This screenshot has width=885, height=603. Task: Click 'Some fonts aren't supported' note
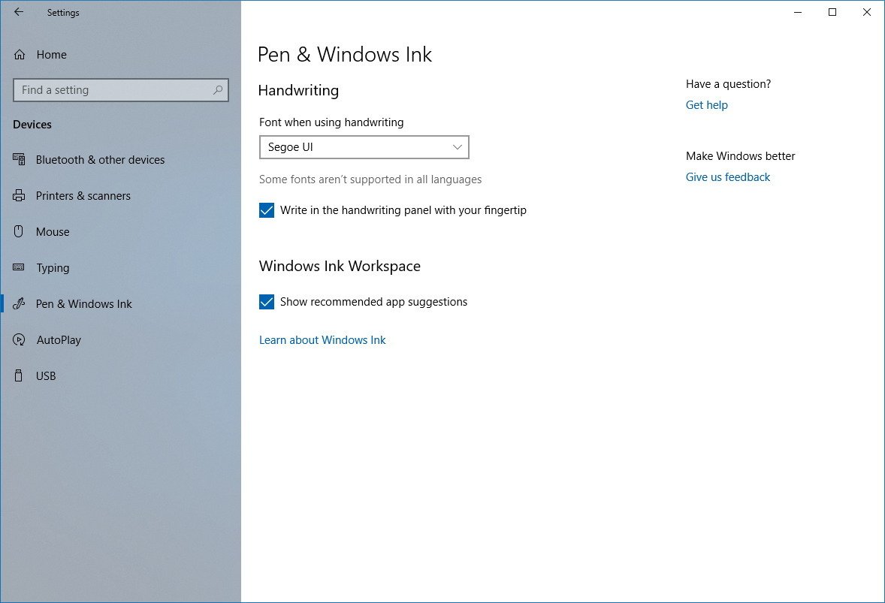pyautogui.click(x=370, y=179)
